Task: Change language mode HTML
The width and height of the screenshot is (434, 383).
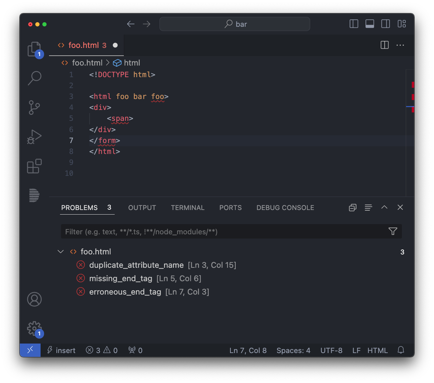Action: coord(378,350)
